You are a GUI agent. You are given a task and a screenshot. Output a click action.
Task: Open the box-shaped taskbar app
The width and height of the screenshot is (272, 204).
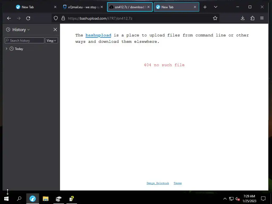[59, 199]
